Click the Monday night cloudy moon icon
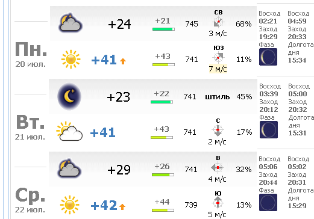 tap(71, 23)
